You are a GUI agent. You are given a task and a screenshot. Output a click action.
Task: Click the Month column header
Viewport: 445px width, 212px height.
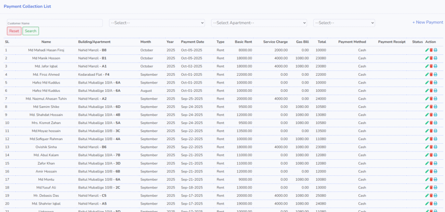pos(146,42)
